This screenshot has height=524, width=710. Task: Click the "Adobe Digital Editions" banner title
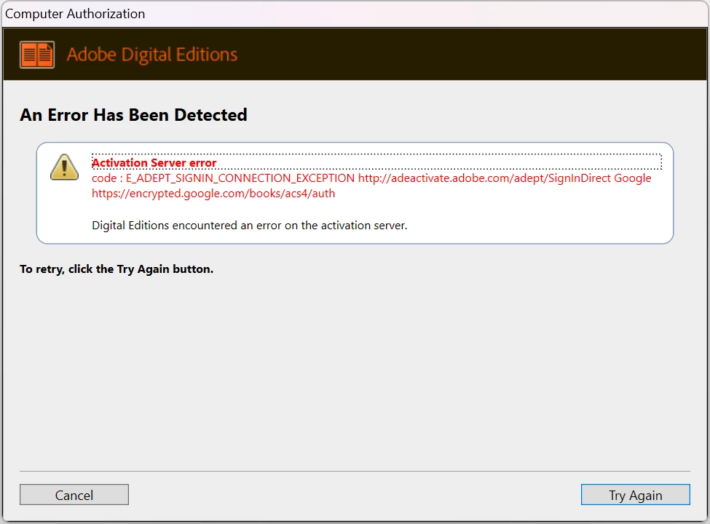coord(152,55)
